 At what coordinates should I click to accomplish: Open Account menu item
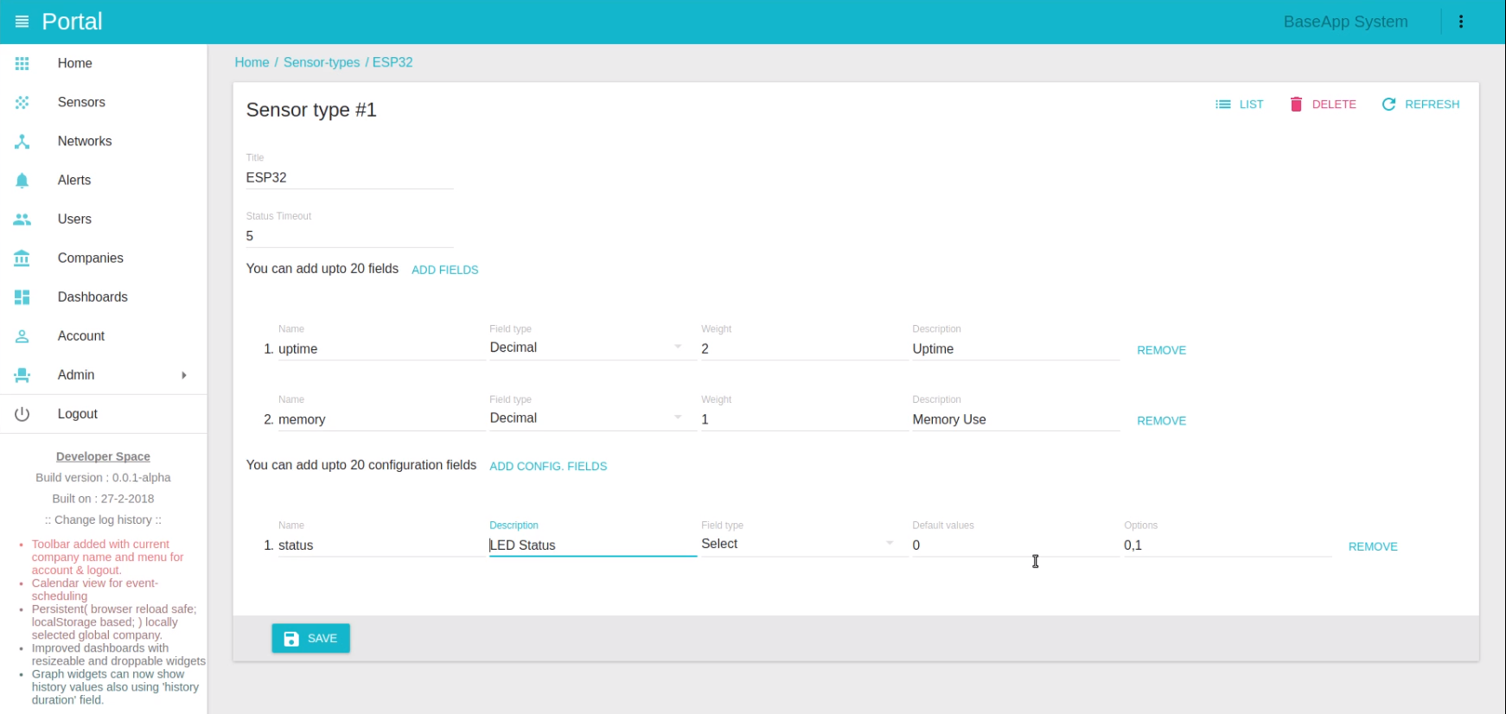coord(81,335)
